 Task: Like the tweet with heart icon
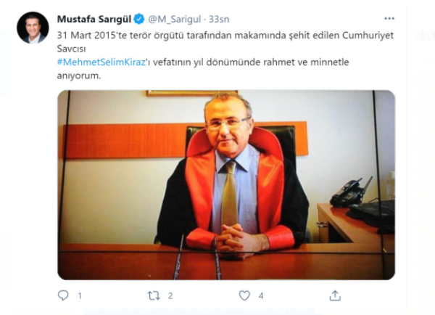244,295
